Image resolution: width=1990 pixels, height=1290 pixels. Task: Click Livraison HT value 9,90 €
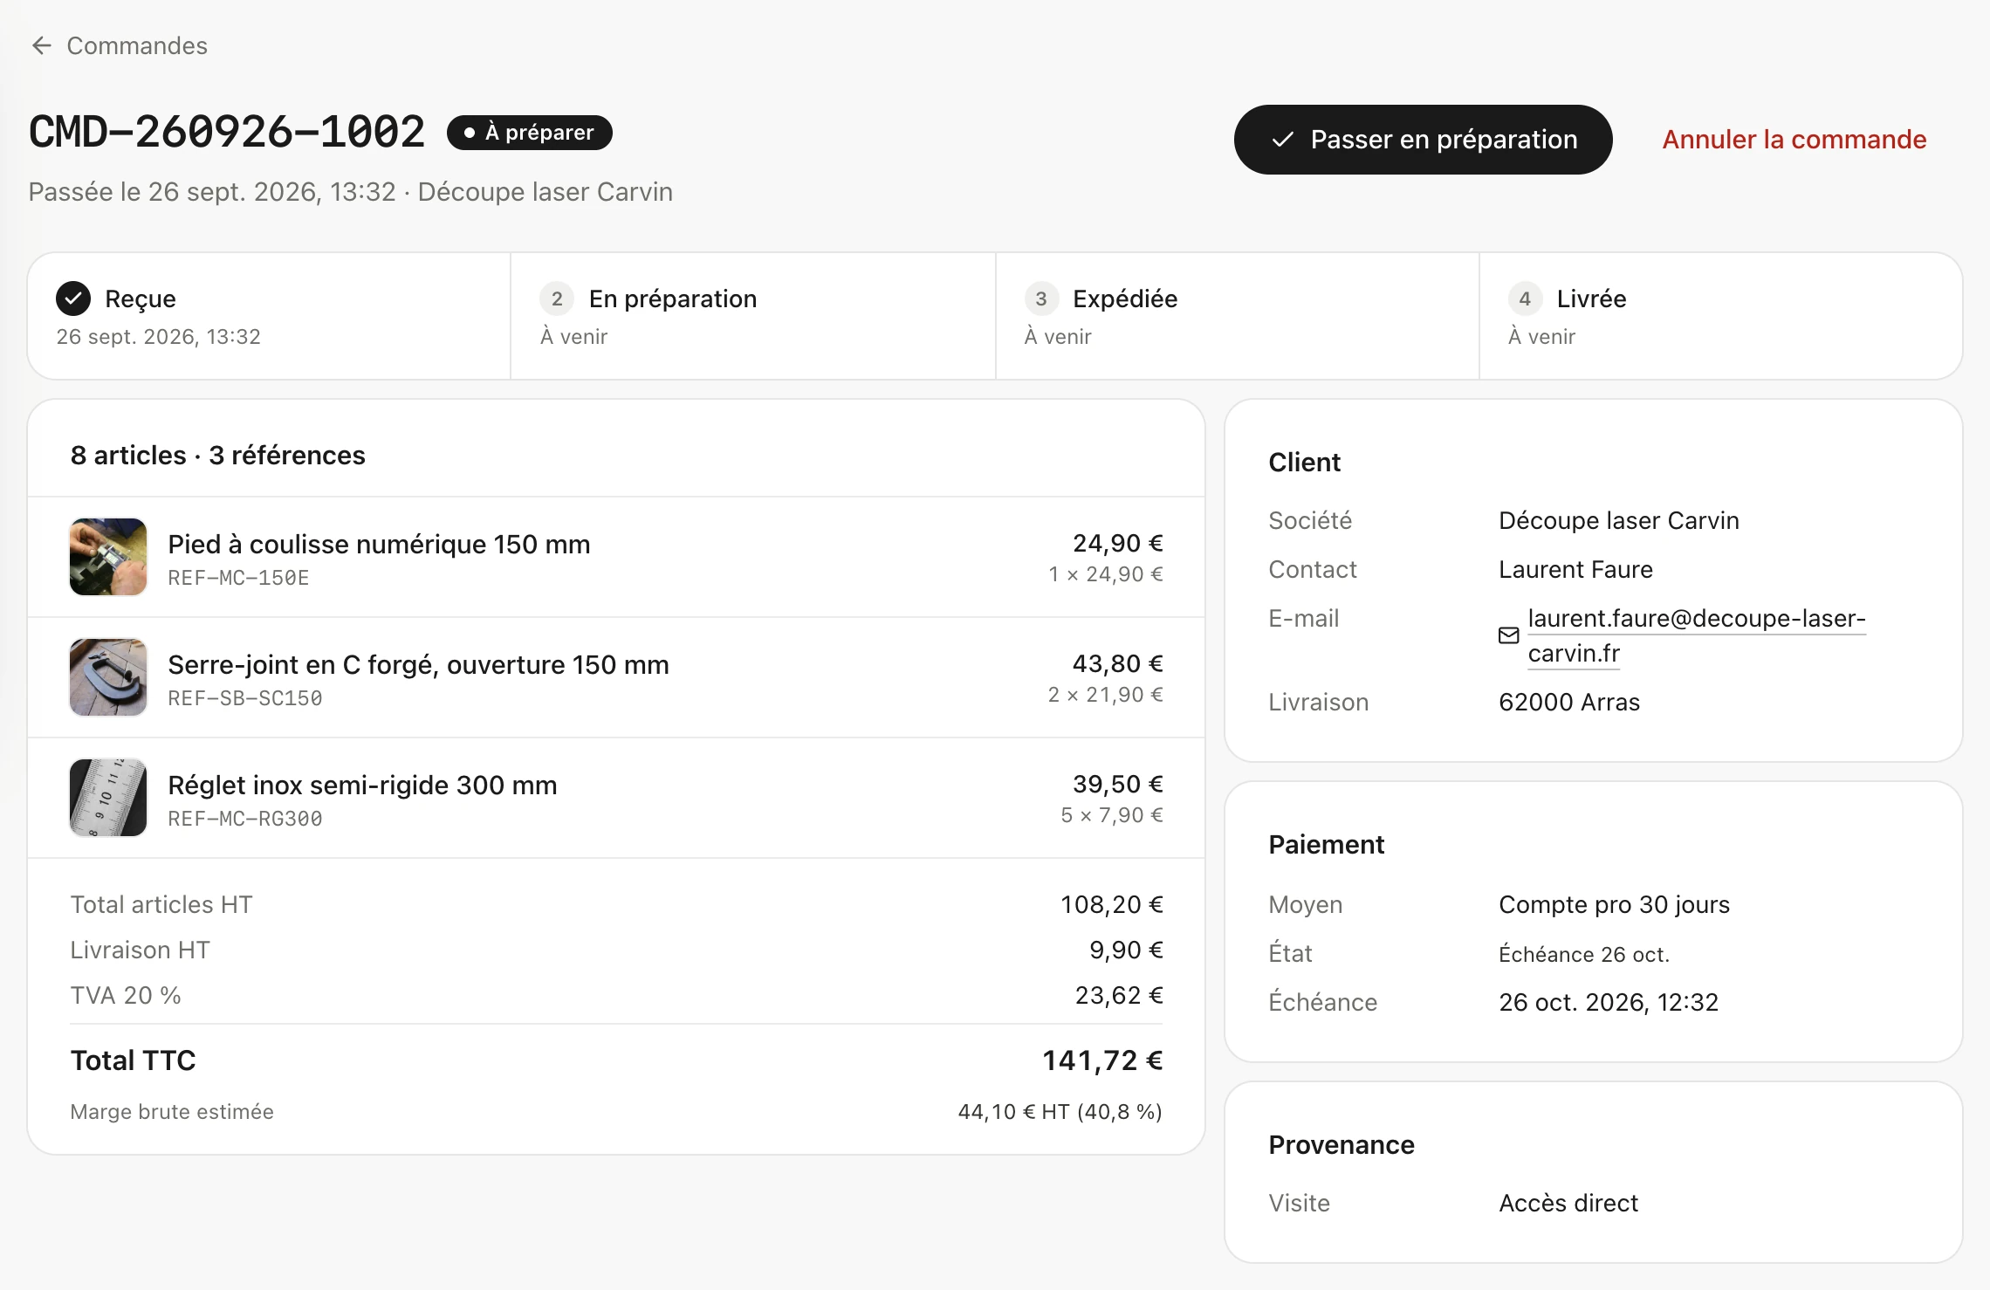point(1126,950)
